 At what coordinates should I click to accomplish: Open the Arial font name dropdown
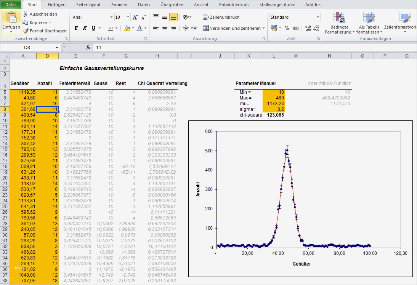[x=111, y=18]
